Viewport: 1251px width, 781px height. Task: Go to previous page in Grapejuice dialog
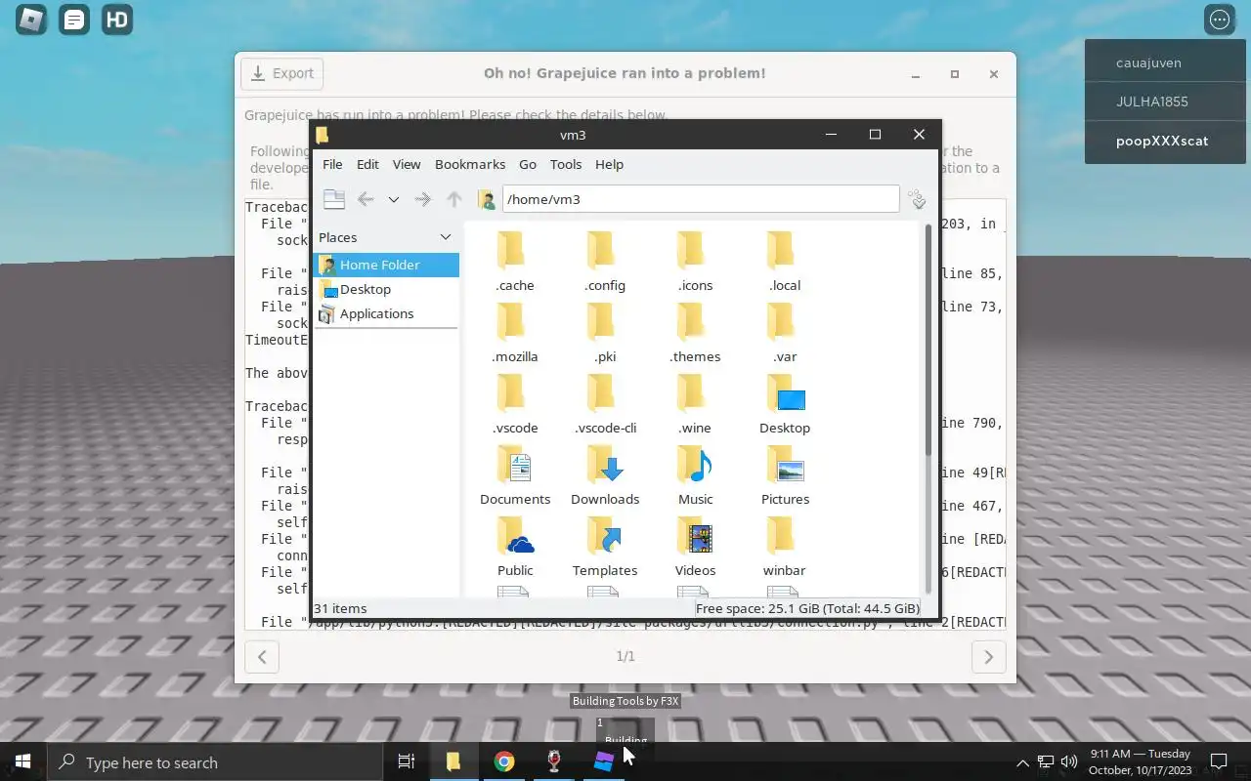click(262, 657)
